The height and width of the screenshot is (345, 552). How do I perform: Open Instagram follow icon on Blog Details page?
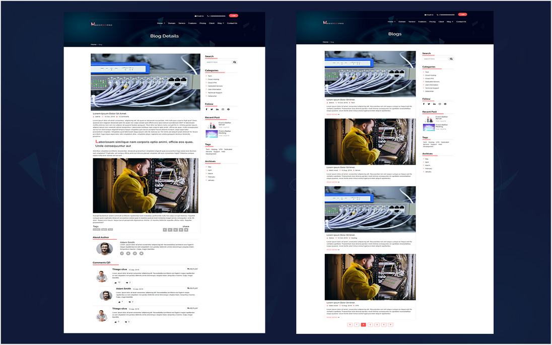click(x=223, y=109)
